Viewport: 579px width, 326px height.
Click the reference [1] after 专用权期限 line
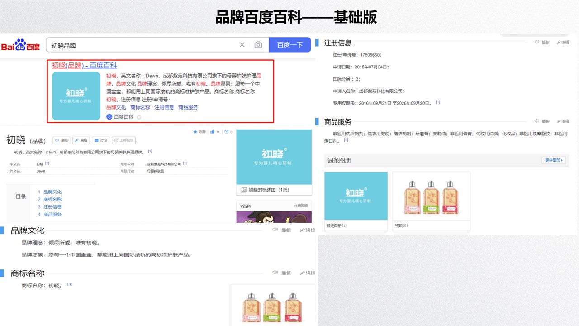tap(438, 102)
